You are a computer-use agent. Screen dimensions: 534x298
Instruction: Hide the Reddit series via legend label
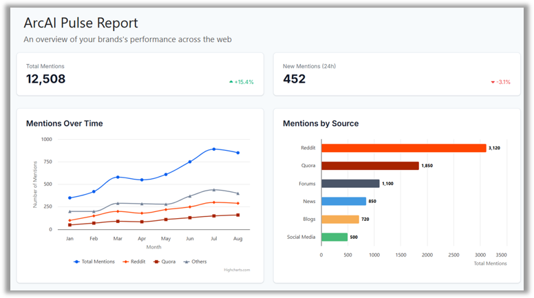pos(138,262)
